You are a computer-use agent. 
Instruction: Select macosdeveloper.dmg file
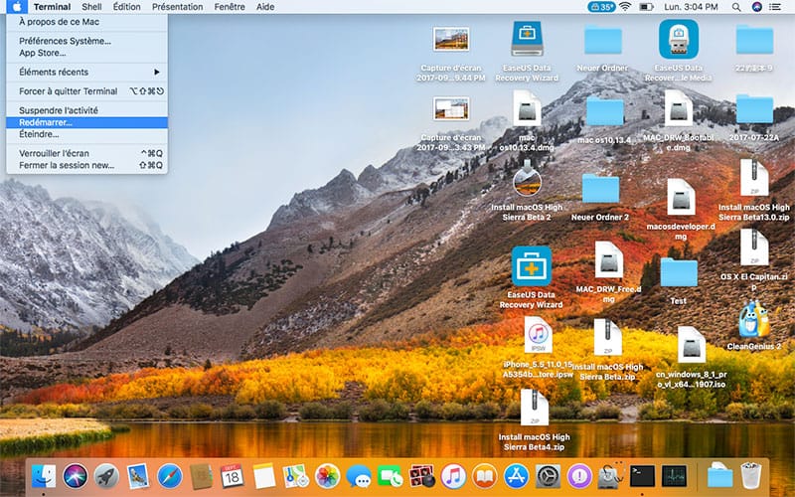[x=681, y=197]
